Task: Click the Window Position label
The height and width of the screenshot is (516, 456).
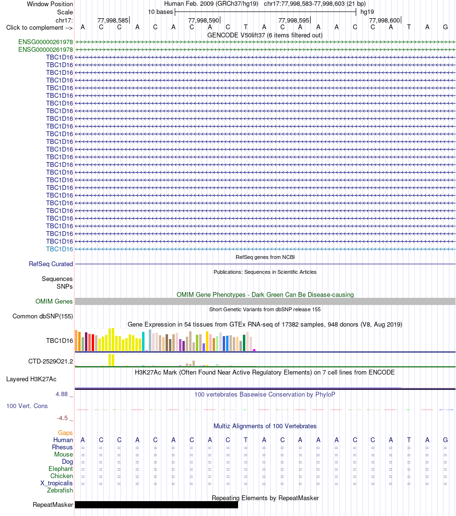Action: point(50,4)
